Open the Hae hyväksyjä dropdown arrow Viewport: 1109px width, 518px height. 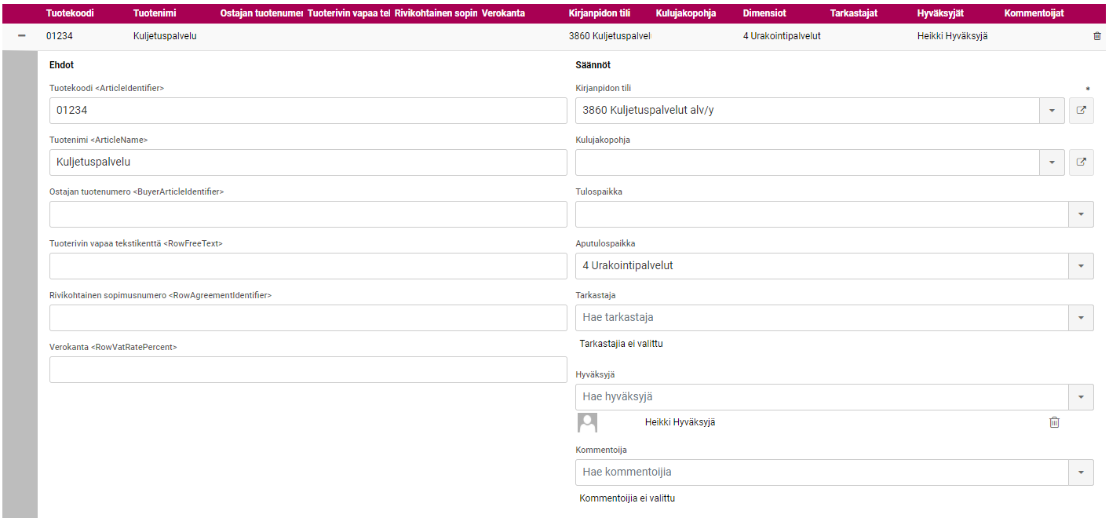(x=1081, y=397)
